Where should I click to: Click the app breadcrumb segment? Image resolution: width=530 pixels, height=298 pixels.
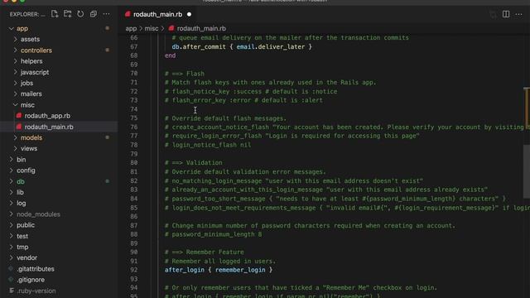pyautogui.click(x=131, y=28)
